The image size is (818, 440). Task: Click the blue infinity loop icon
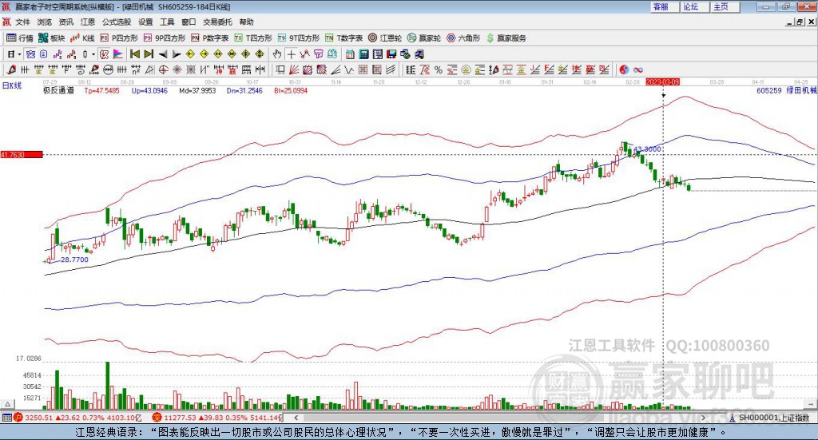click(x=638, y=69)
